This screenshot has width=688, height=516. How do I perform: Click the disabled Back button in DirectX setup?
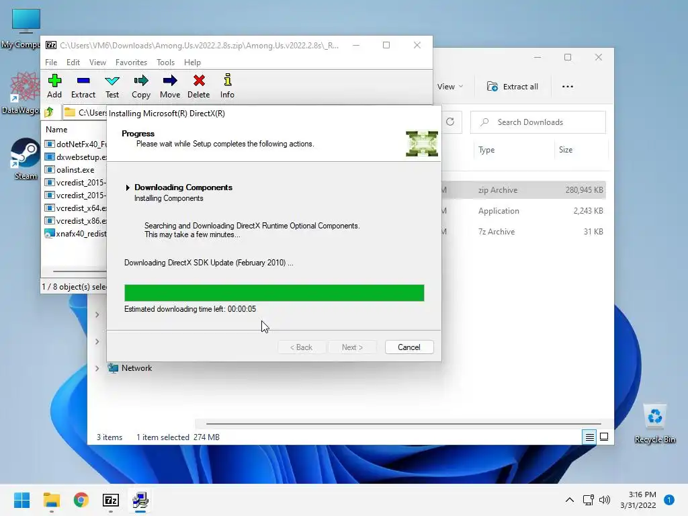tap(302, 347)
